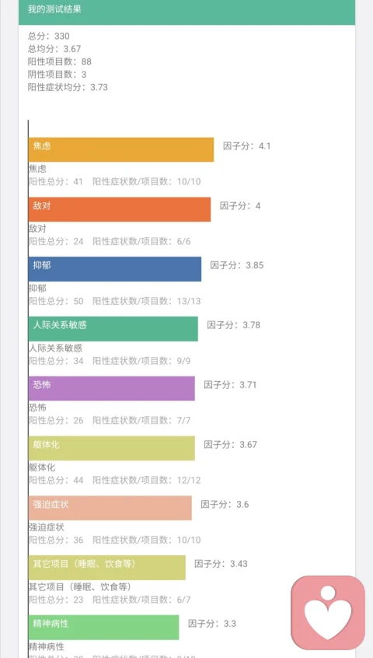Select the 阳性项目数：88 text

[x=60, y=61]
